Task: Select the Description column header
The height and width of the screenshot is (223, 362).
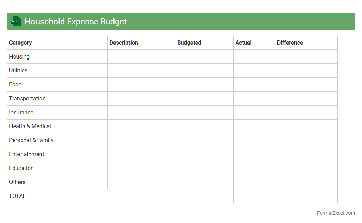Action: pos(124,43)
